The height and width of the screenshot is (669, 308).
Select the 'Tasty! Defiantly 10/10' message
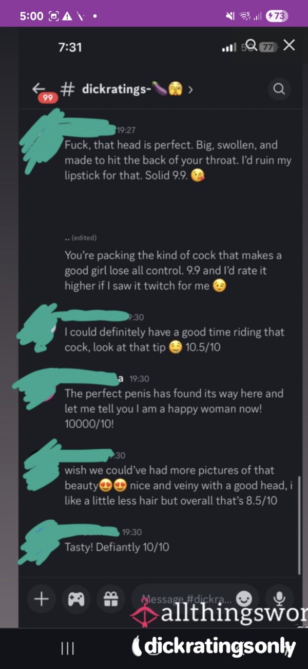pos(117,547)
